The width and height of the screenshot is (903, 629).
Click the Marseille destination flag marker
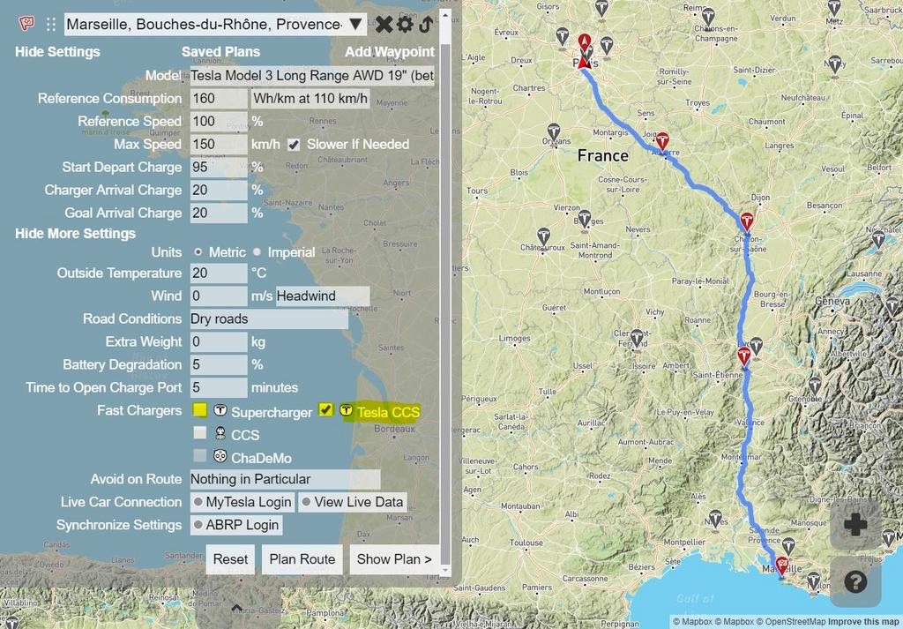(x=782, y=565)
